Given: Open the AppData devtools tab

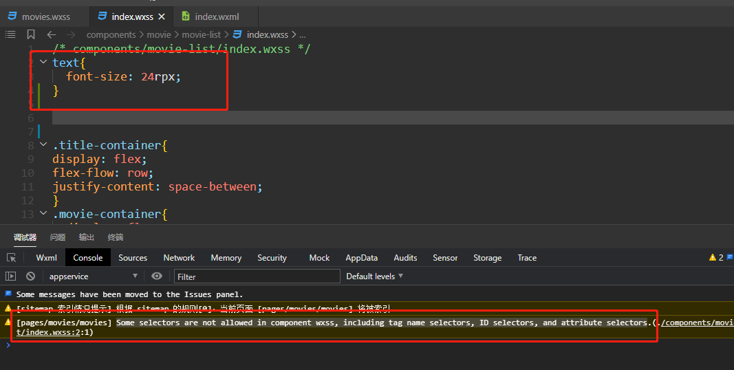Looking at the screenshot, I should click(x=361, y=258).
